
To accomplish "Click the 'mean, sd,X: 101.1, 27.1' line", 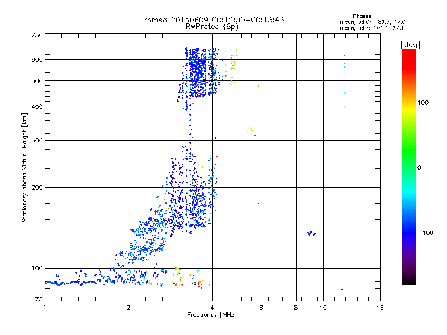I will point(372,28).
